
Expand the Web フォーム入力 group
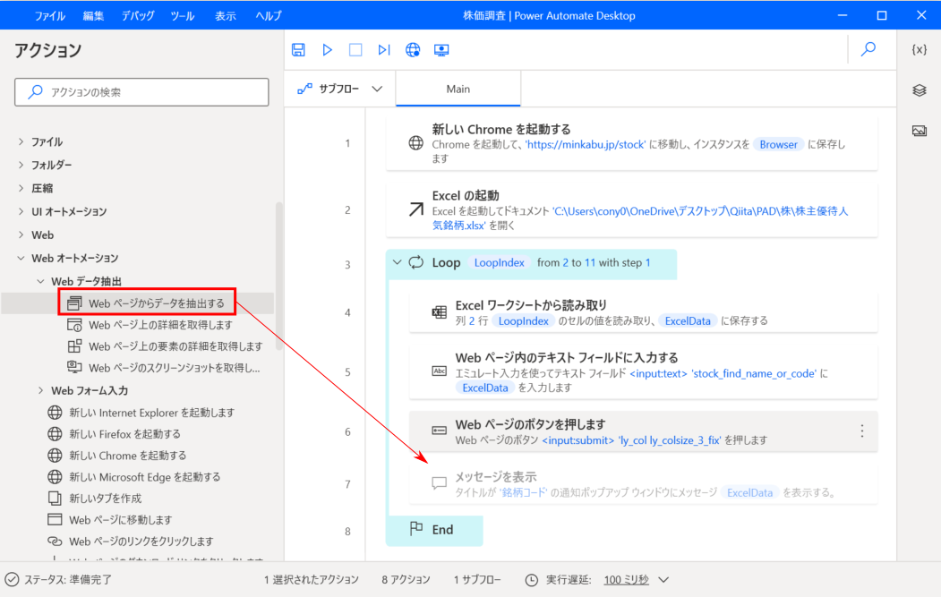pos(41,390)
